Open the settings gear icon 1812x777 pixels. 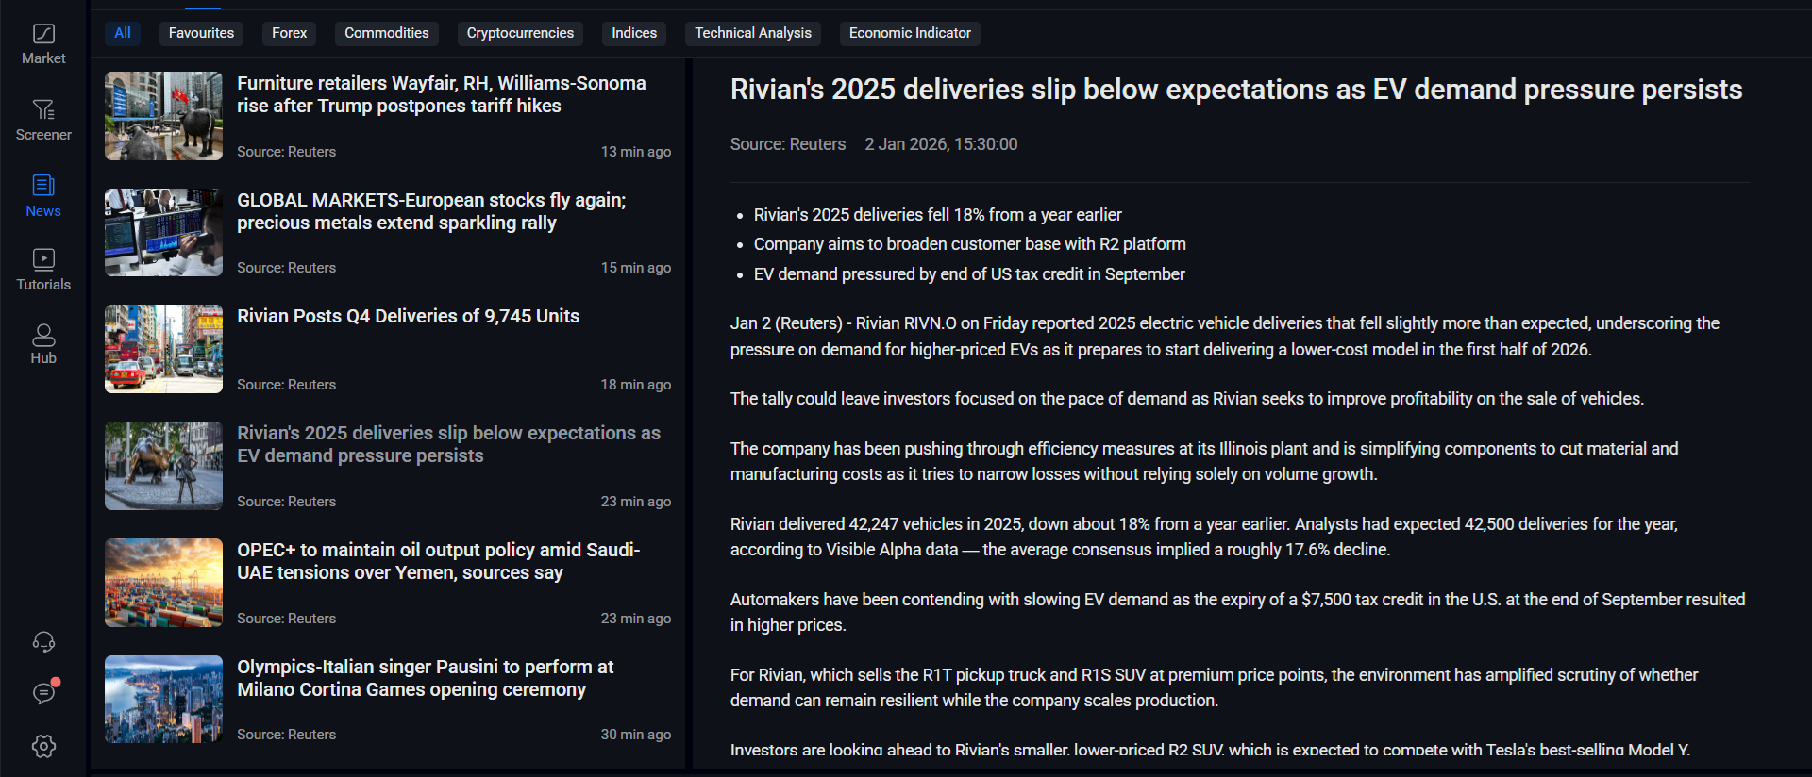coord(43,746)
